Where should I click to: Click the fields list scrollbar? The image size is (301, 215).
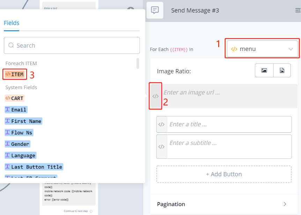[x=138, y=63]
